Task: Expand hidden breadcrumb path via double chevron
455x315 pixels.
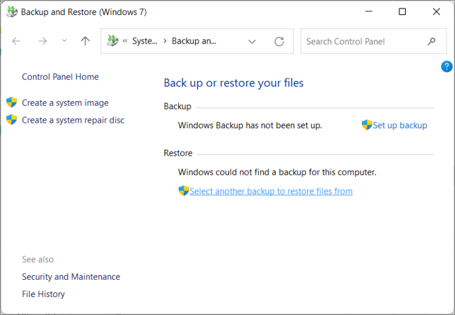Action: coord(125,41)
